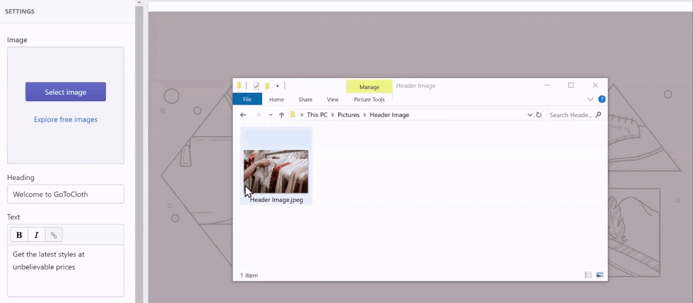The width and height of the screenshot is (693, 303).
Task: Expand the address bar history dropdown
Action: click(x=530, y=115)
